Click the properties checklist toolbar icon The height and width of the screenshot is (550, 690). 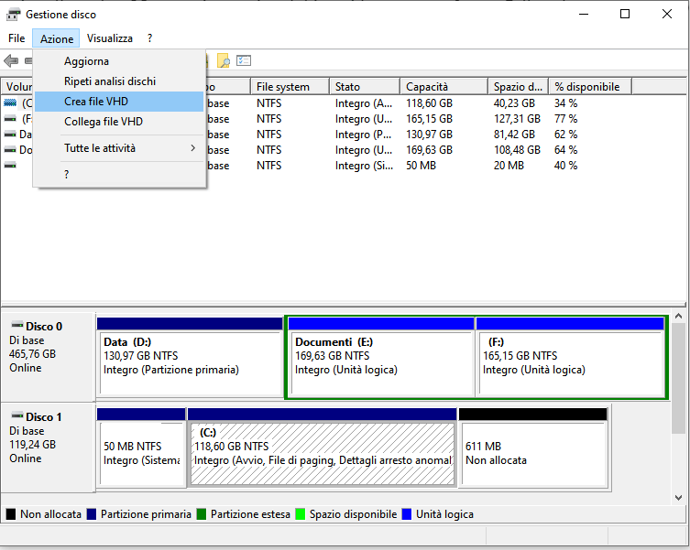point(244,60)
